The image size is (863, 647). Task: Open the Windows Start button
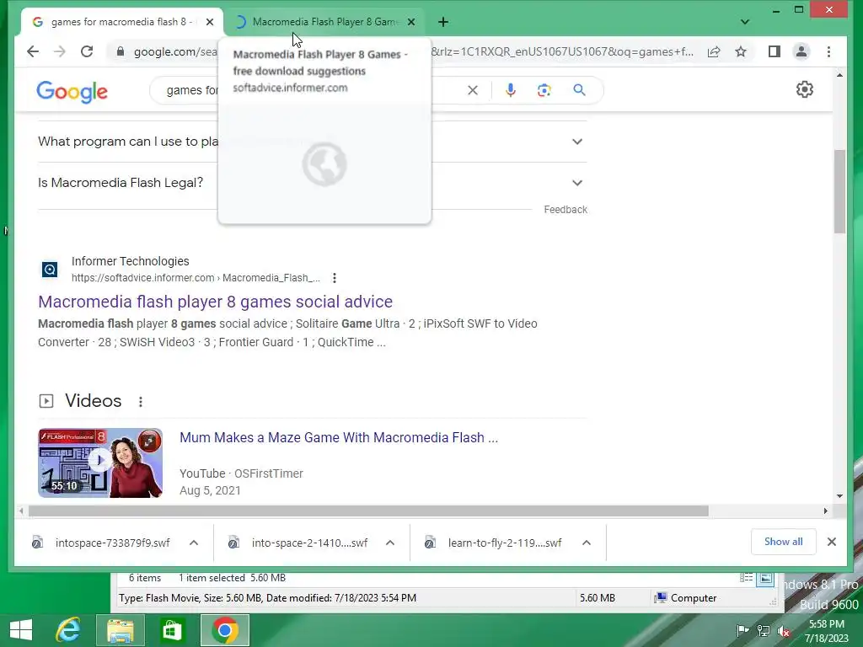(21, 630)
